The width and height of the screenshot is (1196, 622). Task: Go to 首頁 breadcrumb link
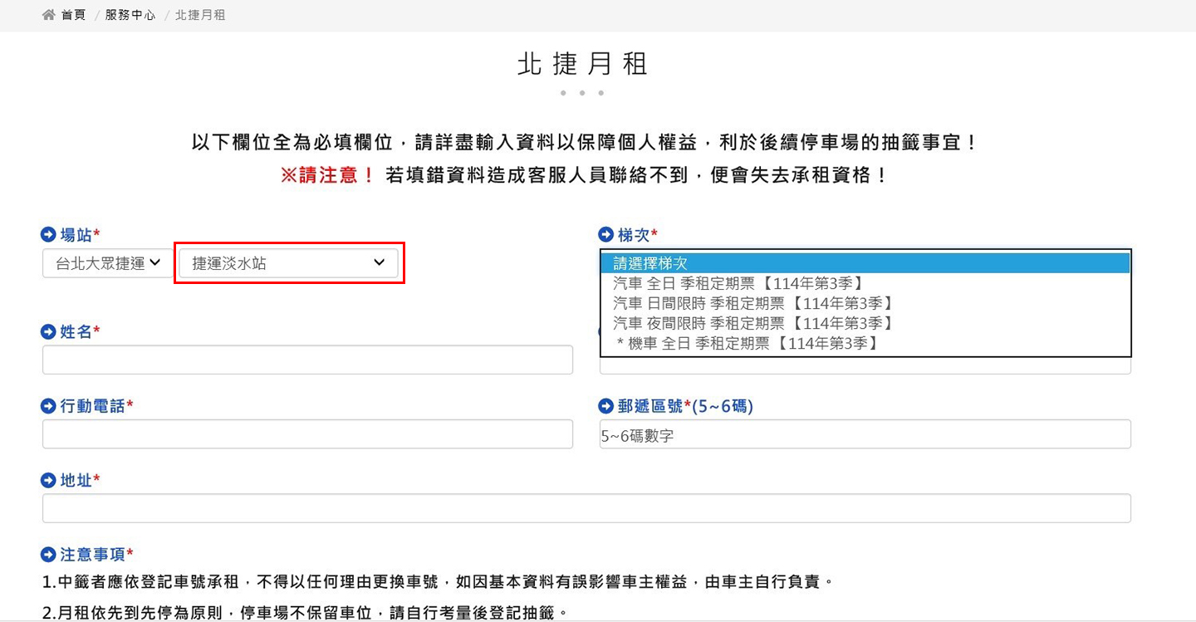(x=73, y=15)
